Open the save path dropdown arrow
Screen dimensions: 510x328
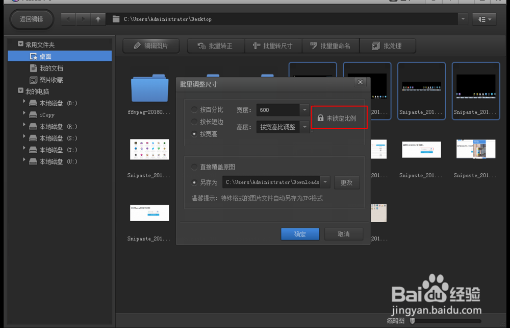[325, 182]
